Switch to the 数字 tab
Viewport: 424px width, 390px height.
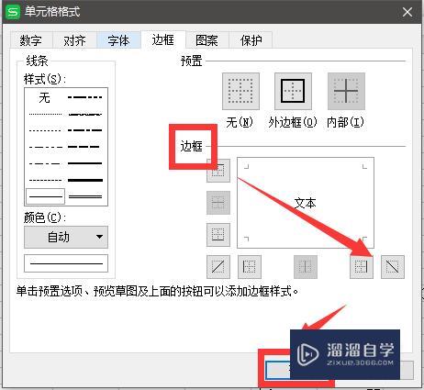point(31,40)
